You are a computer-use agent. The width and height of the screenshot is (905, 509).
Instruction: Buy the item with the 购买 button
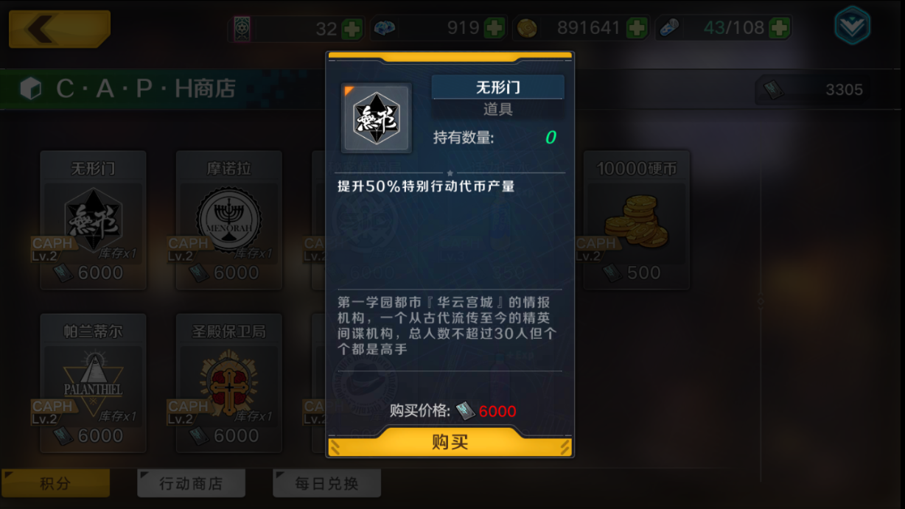coord(450,442)
